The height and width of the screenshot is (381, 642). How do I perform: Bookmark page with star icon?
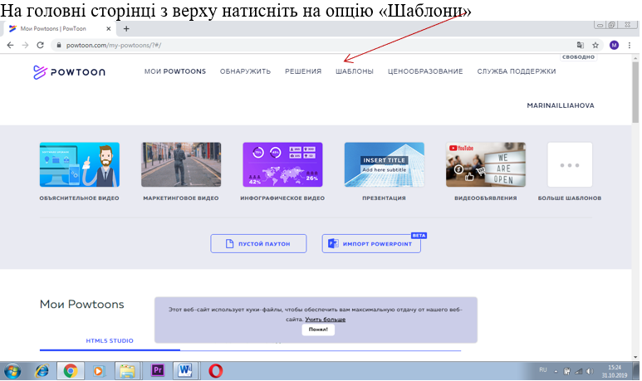(595, 45)
